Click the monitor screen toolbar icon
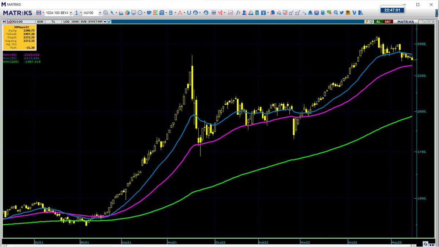Screen dimensions: 439x247 click(x=134, y=13)
